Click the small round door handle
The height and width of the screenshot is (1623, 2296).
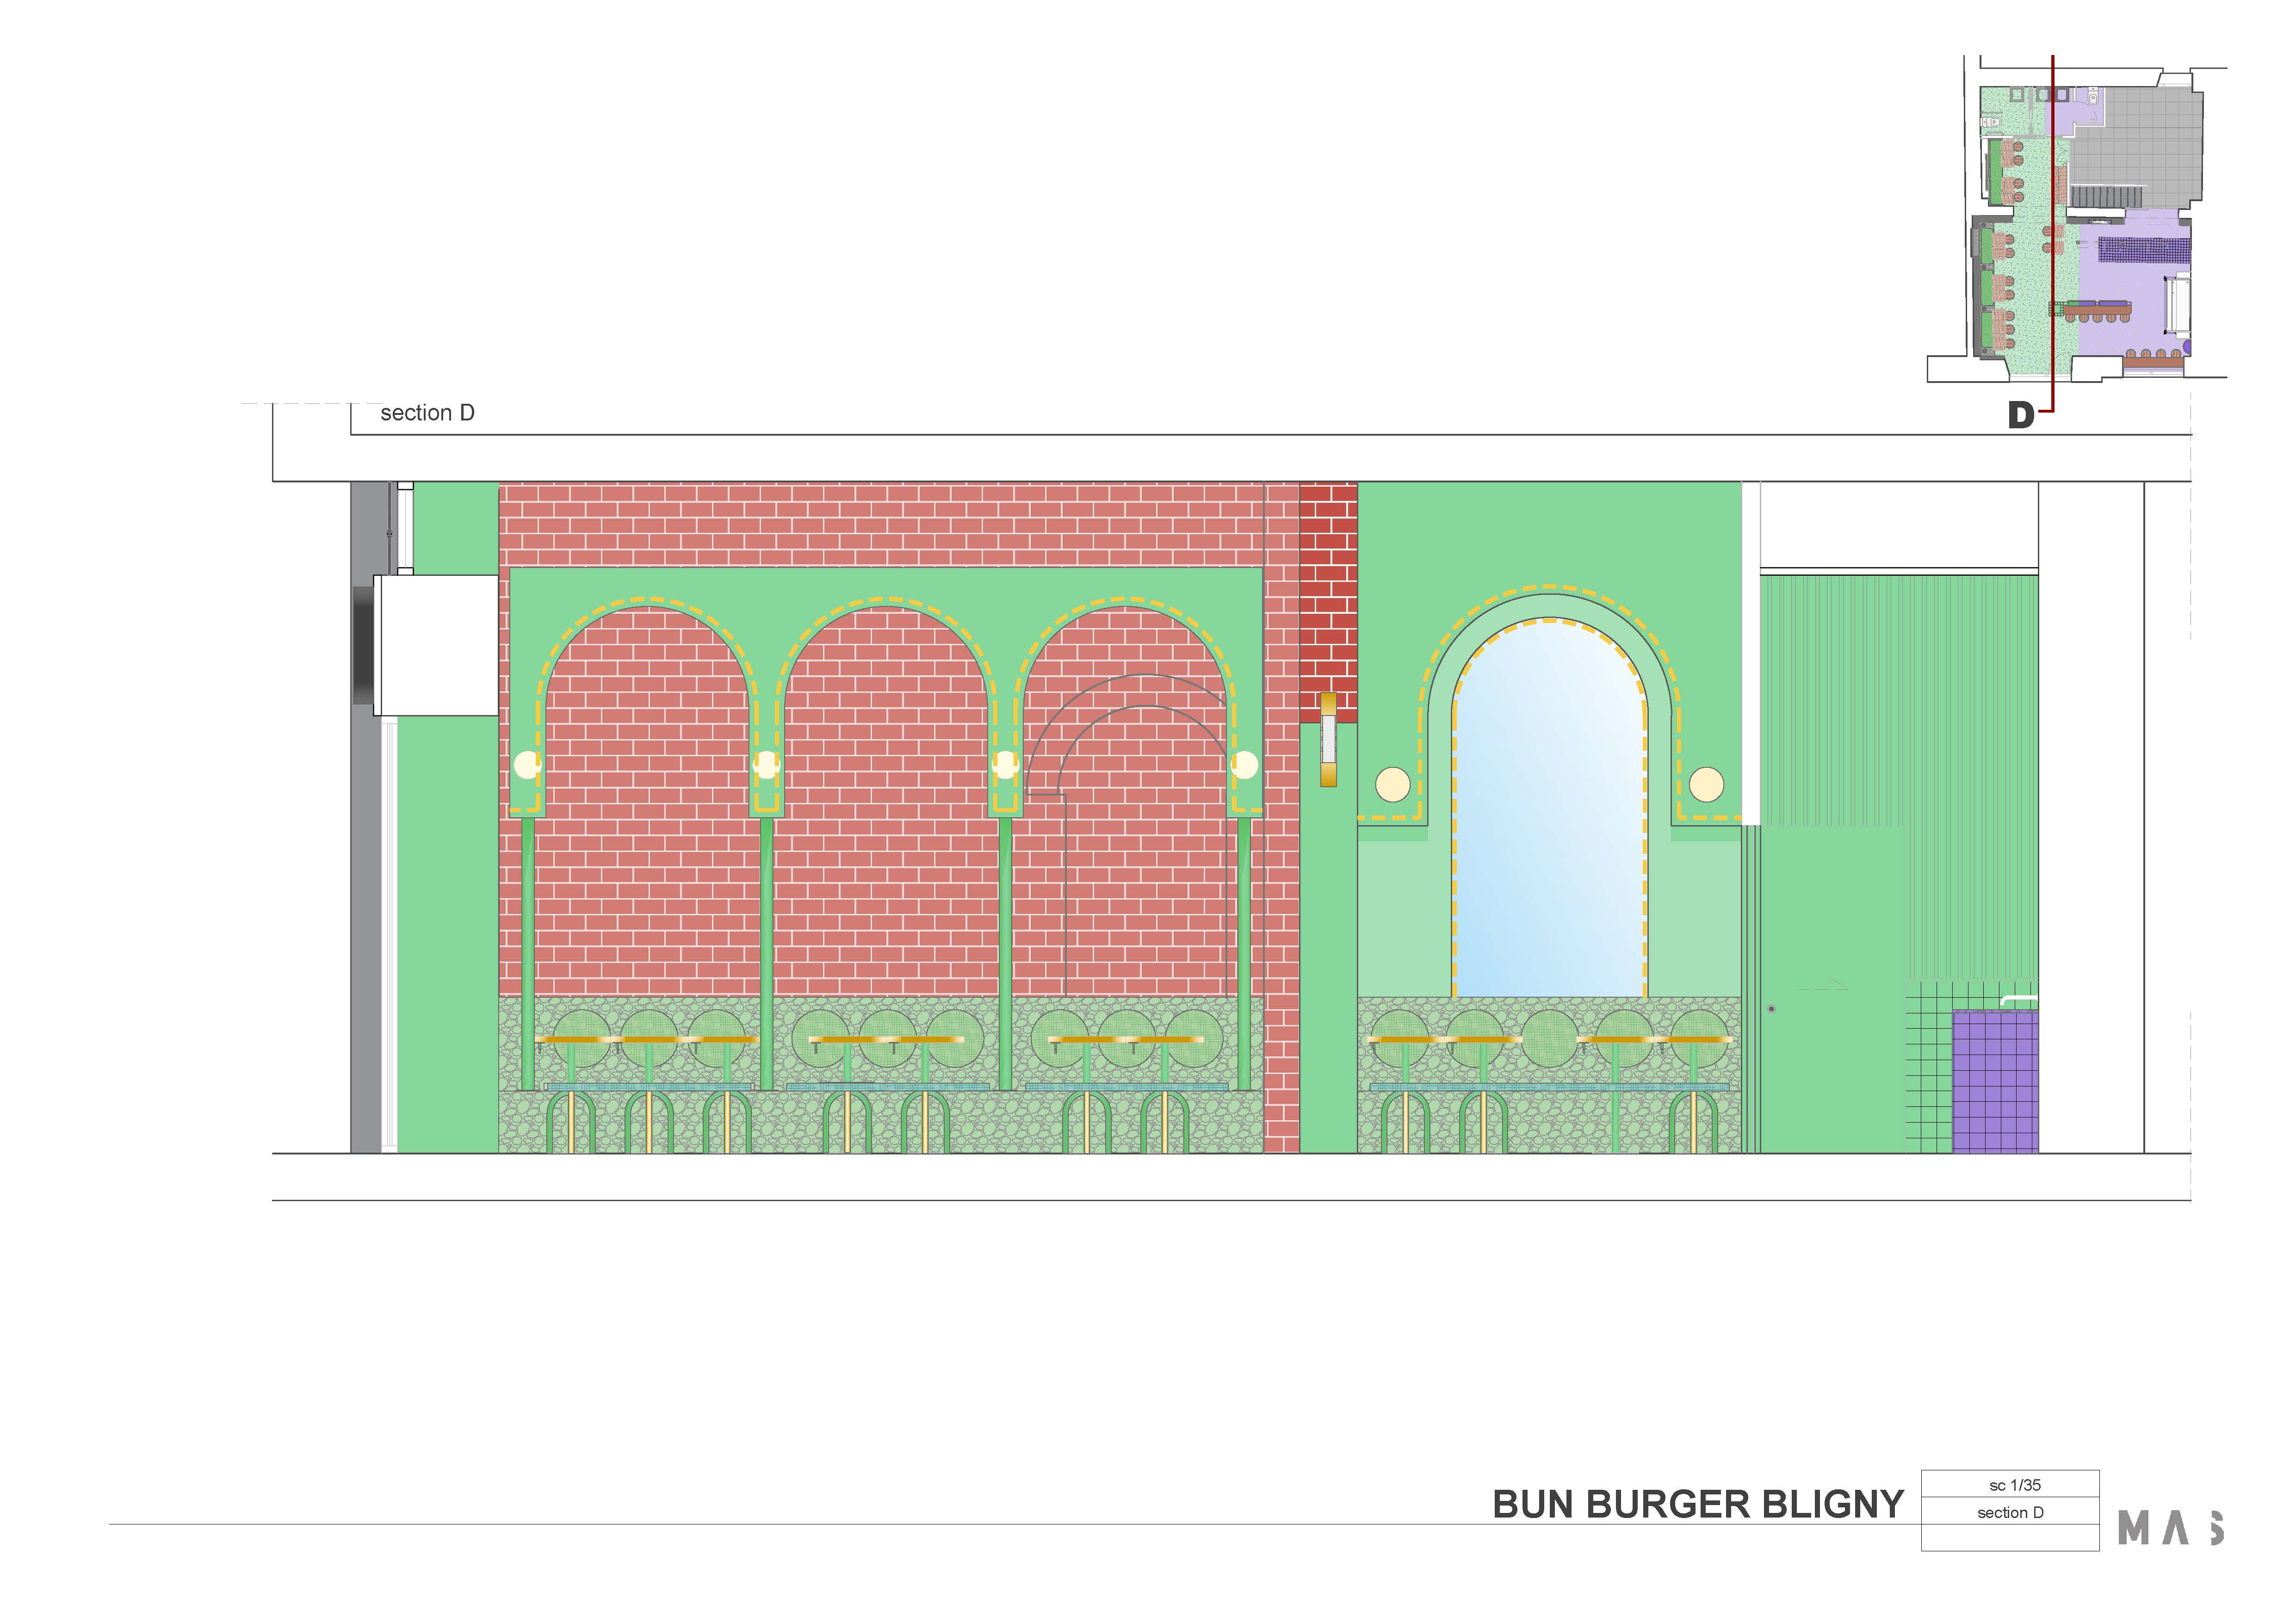tap(1771, 1009)
